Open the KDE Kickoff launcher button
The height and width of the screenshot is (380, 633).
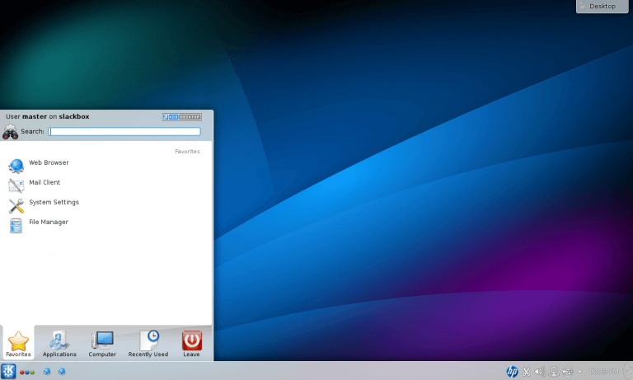8,371
